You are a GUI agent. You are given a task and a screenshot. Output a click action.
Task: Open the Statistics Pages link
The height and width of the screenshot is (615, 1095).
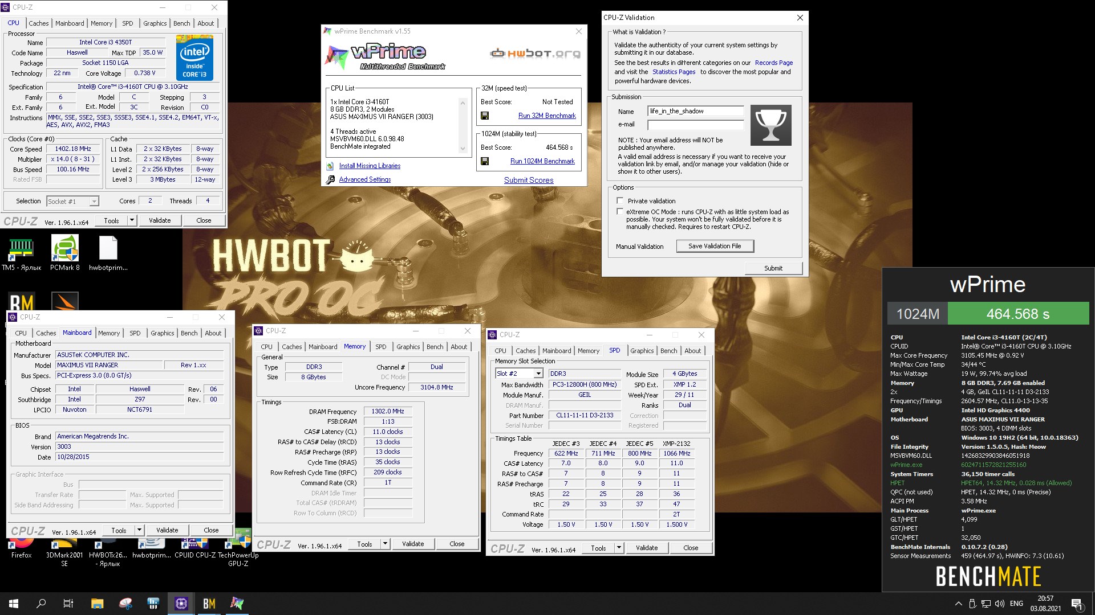(674, 72)
